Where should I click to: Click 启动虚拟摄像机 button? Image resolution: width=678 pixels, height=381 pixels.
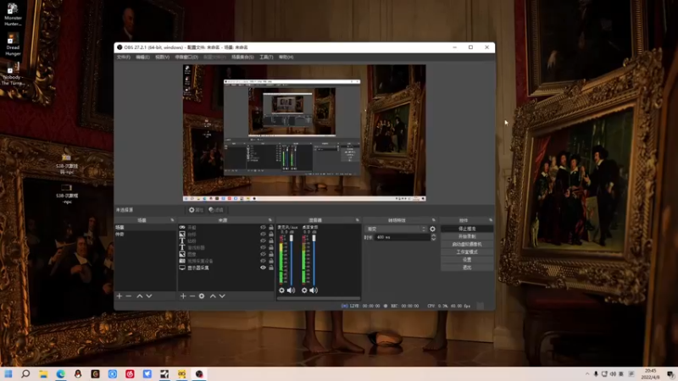coord(467,244)
